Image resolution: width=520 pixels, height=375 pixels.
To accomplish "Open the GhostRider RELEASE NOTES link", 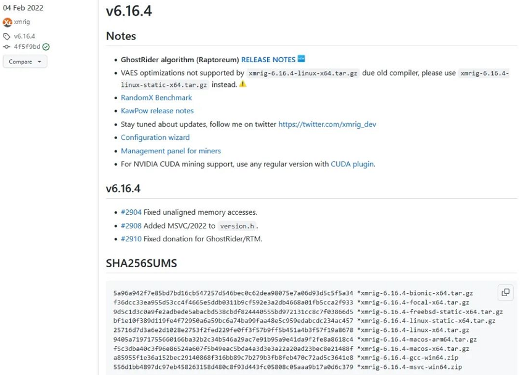I will pyautogui.click(x=268, y=60).
